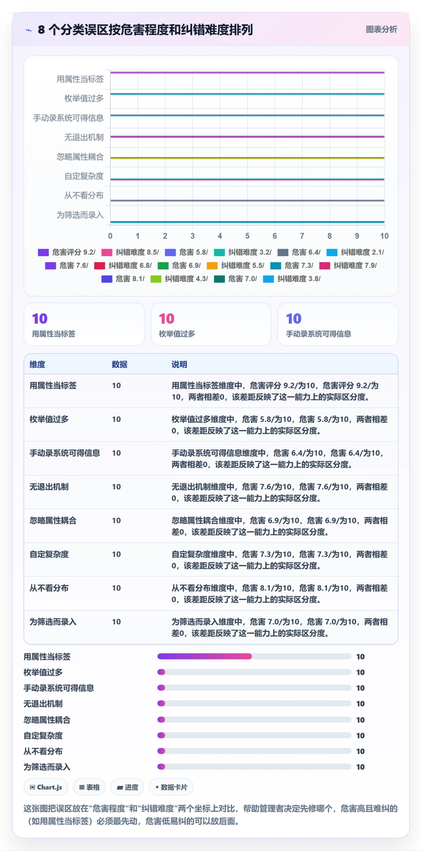Click the 进度 chip
Image resolution: width=422 pixels, height=851 pixels.
[127, 787]
